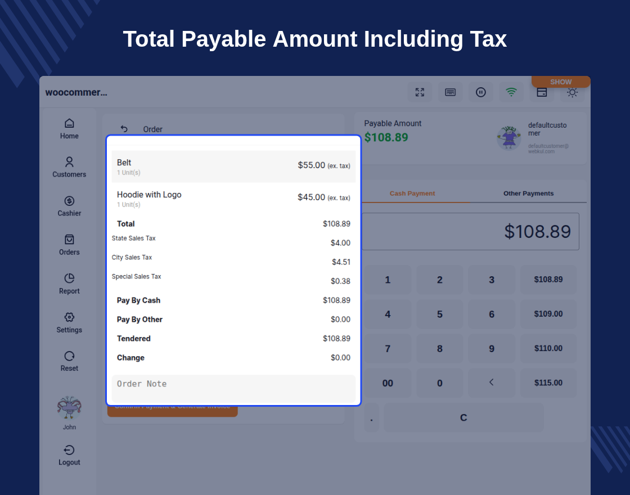Tap keypad digit 5
Screen dimensions: 630x495
point(439,314)
